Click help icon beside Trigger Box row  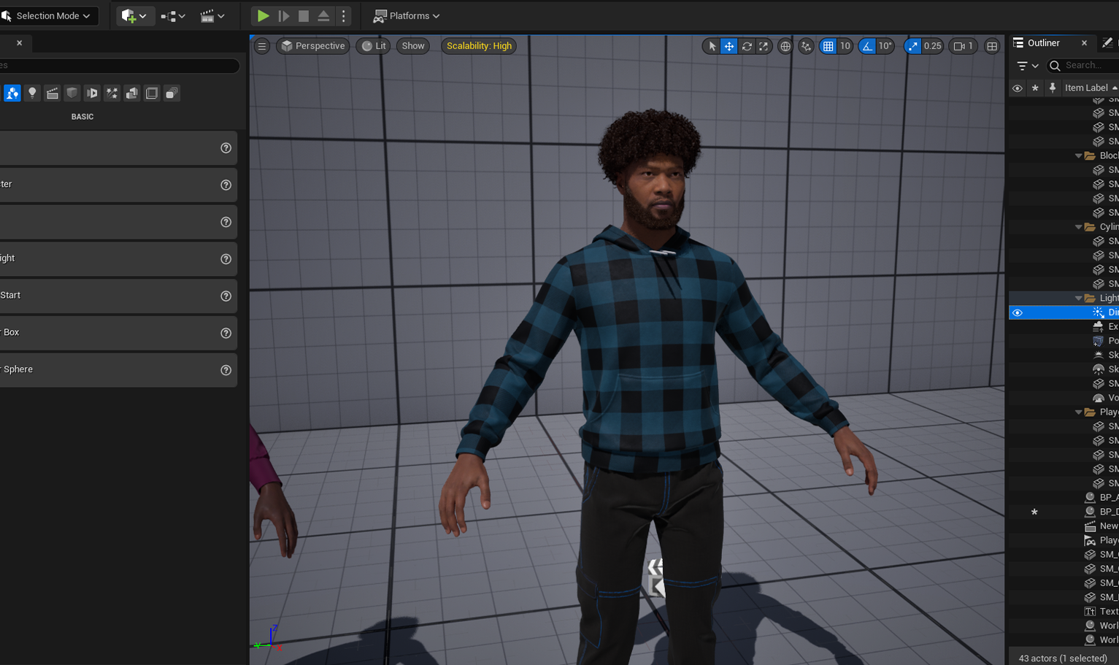tap(226, 333)
